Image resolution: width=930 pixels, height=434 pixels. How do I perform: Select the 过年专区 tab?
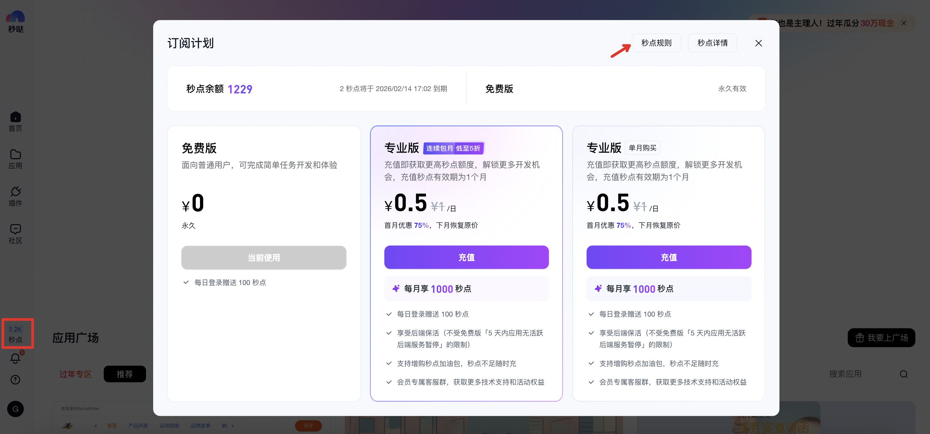coord(75,374)
